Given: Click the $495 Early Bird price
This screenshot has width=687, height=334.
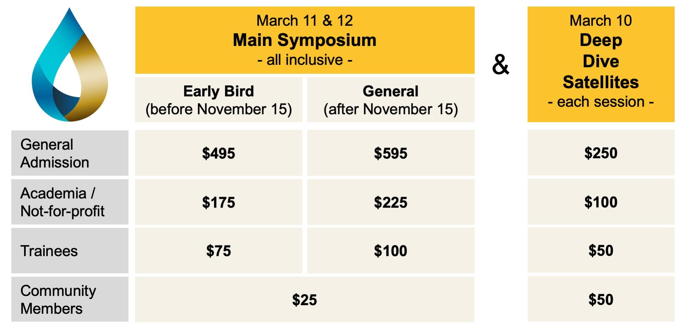Looking at the screenshot, I should point(218,153).
